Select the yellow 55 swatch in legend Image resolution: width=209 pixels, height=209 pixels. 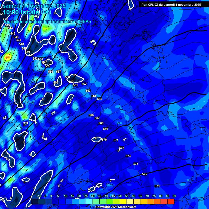(123, 202)
